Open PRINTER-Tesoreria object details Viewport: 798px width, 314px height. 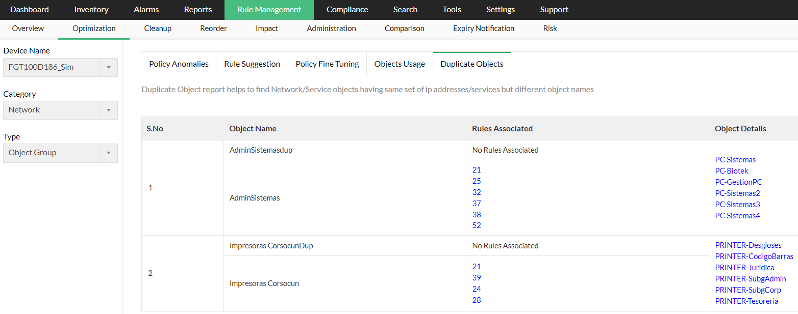pyautogui.click(x=746, y=301)
